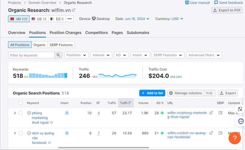Open external URL icon for phong-marketing-thue-ngoai
This screenshot has height=150, width=245.
click(211, 113)
